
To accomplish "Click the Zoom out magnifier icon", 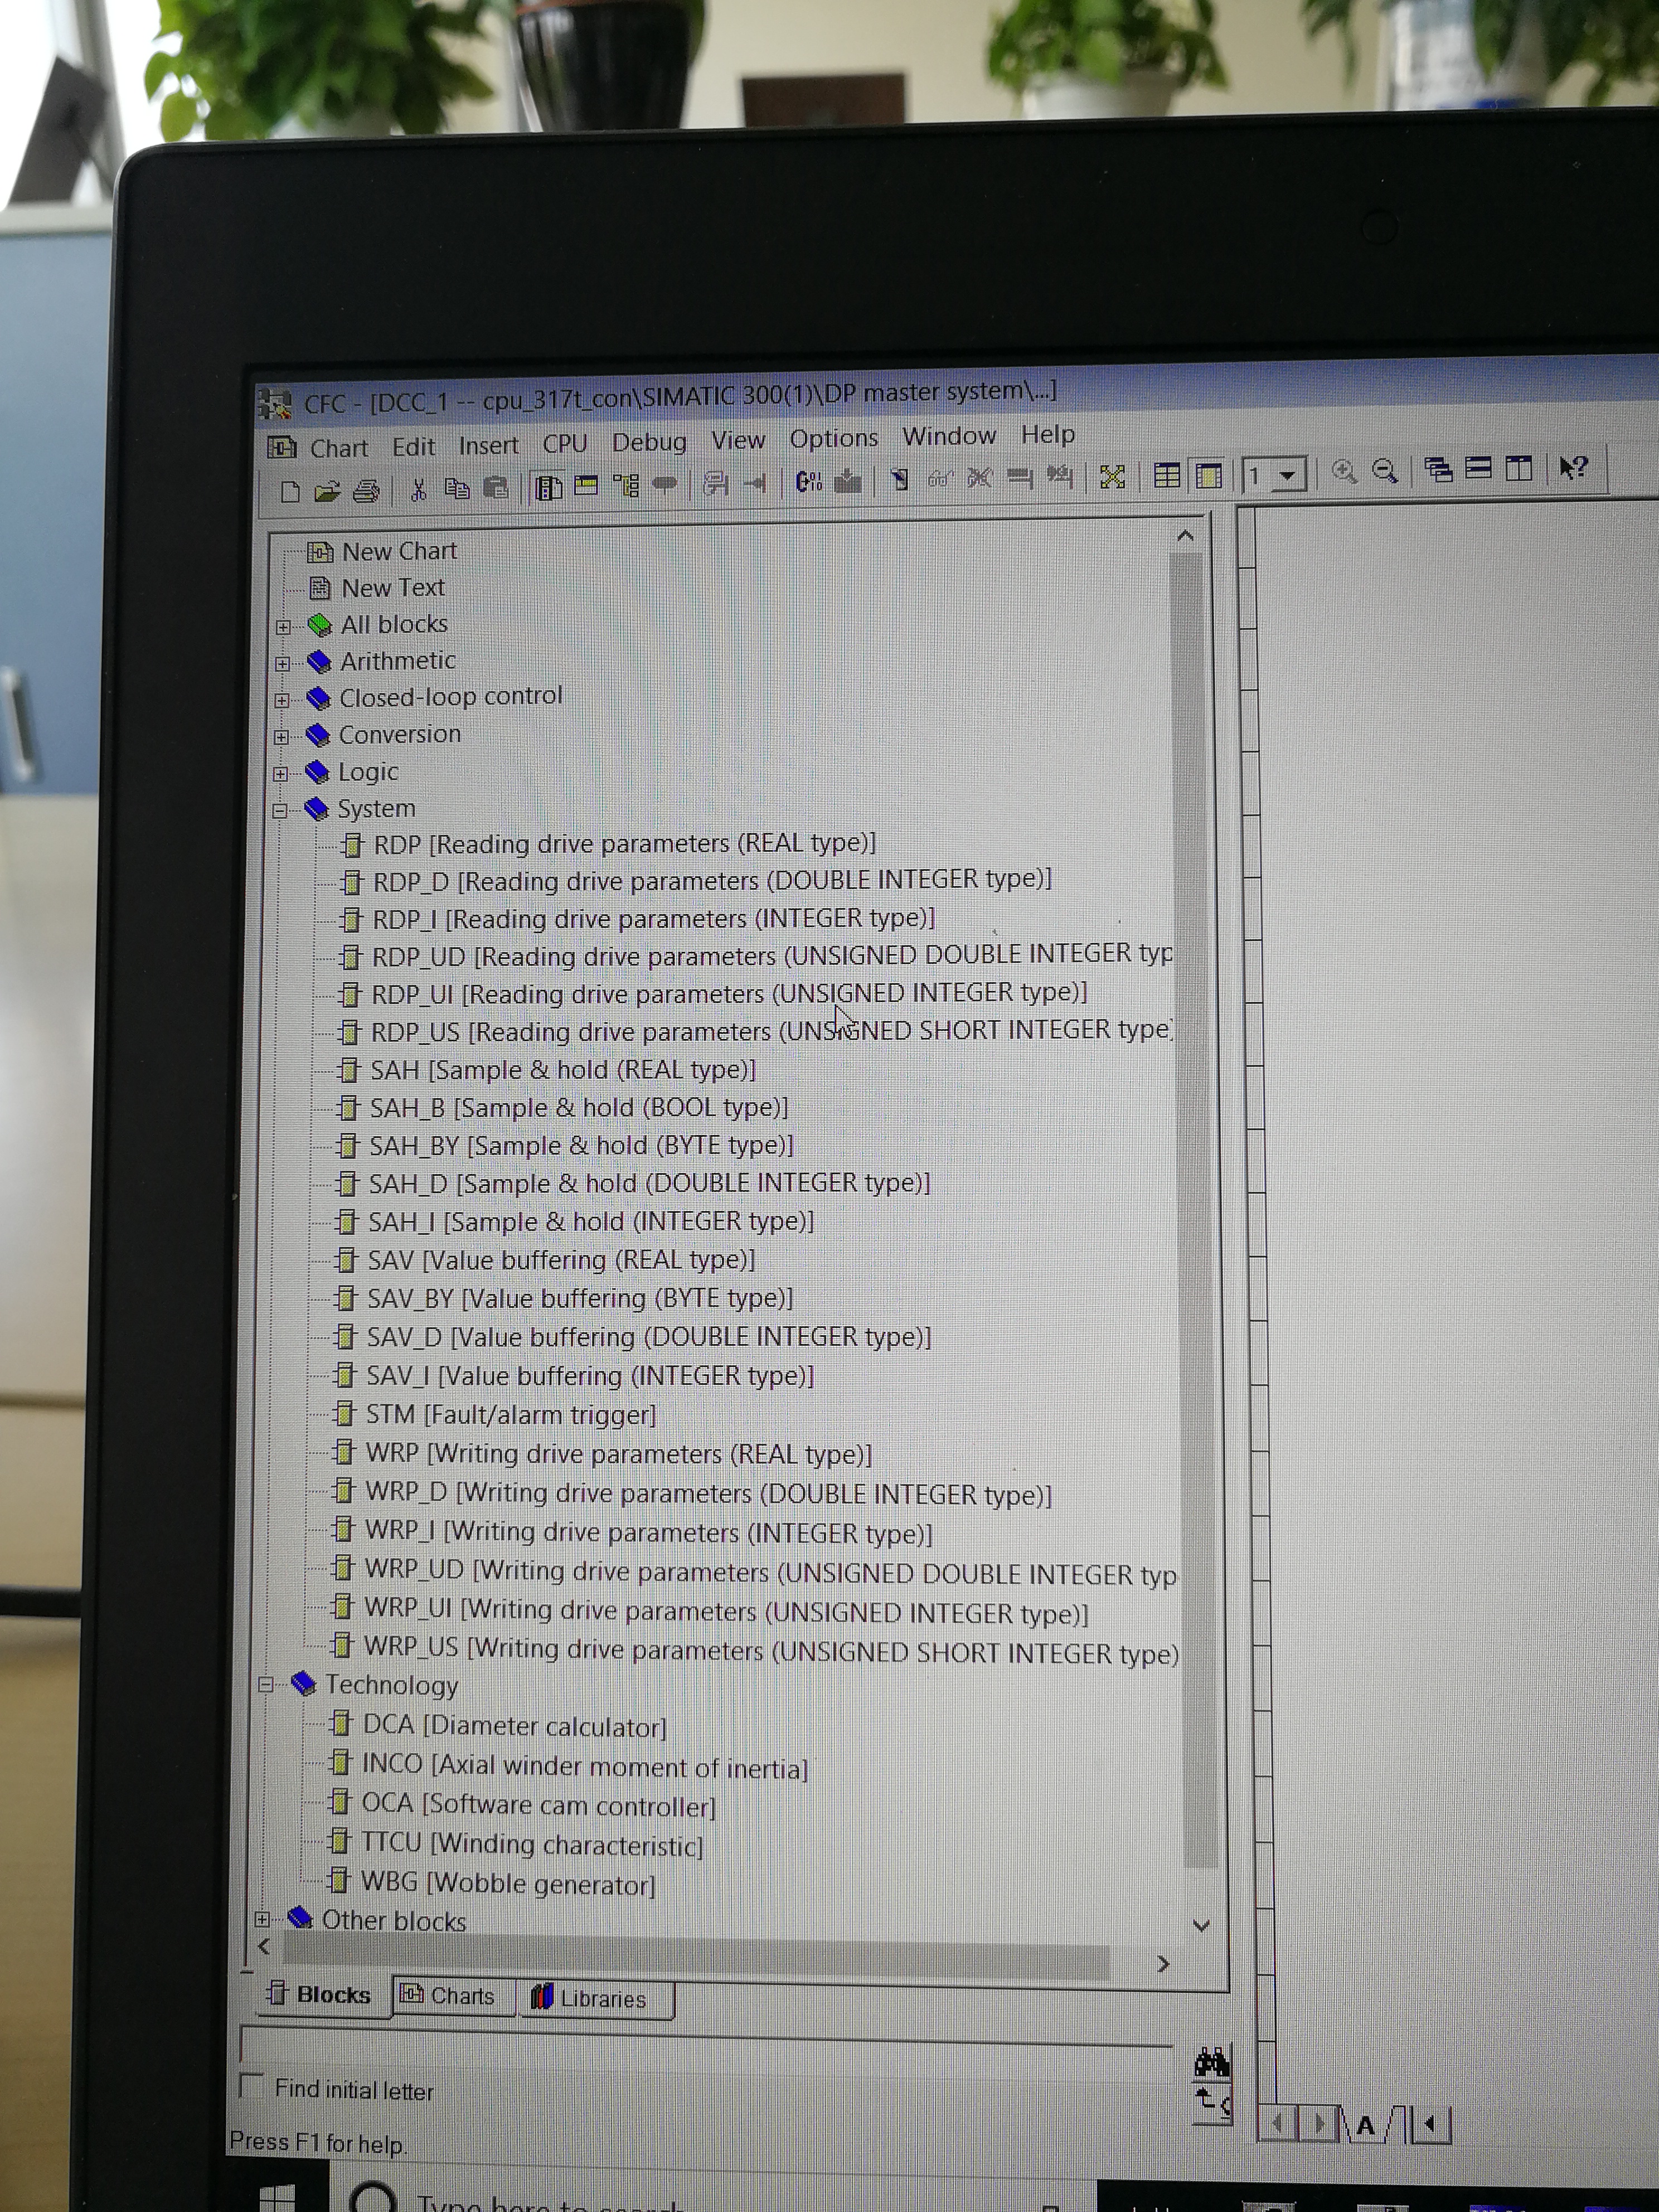I will coord(1385,471).
